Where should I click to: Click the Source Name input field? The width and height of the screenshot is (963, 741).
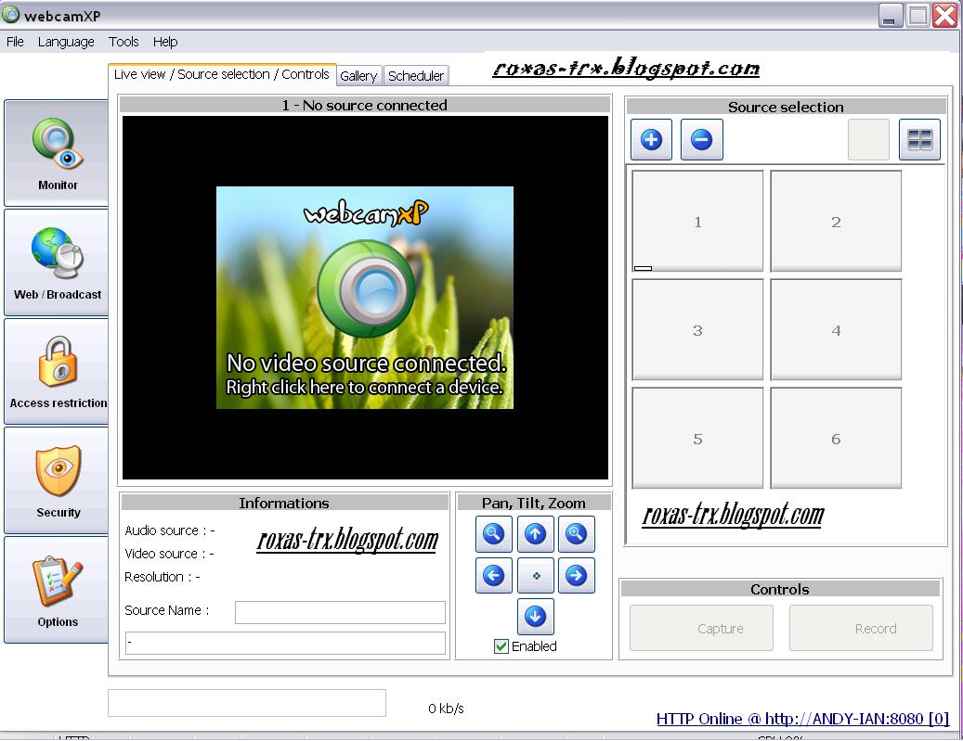click(x=340, y=612)
